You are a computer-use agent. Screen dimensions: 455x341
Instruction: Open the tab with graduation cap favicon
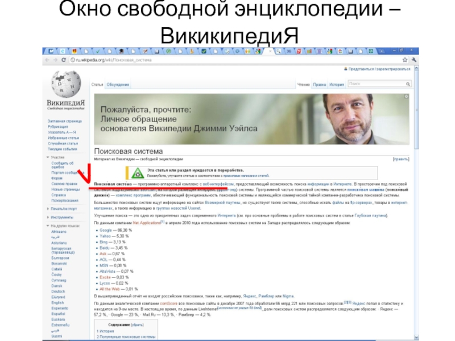[121, 51]
